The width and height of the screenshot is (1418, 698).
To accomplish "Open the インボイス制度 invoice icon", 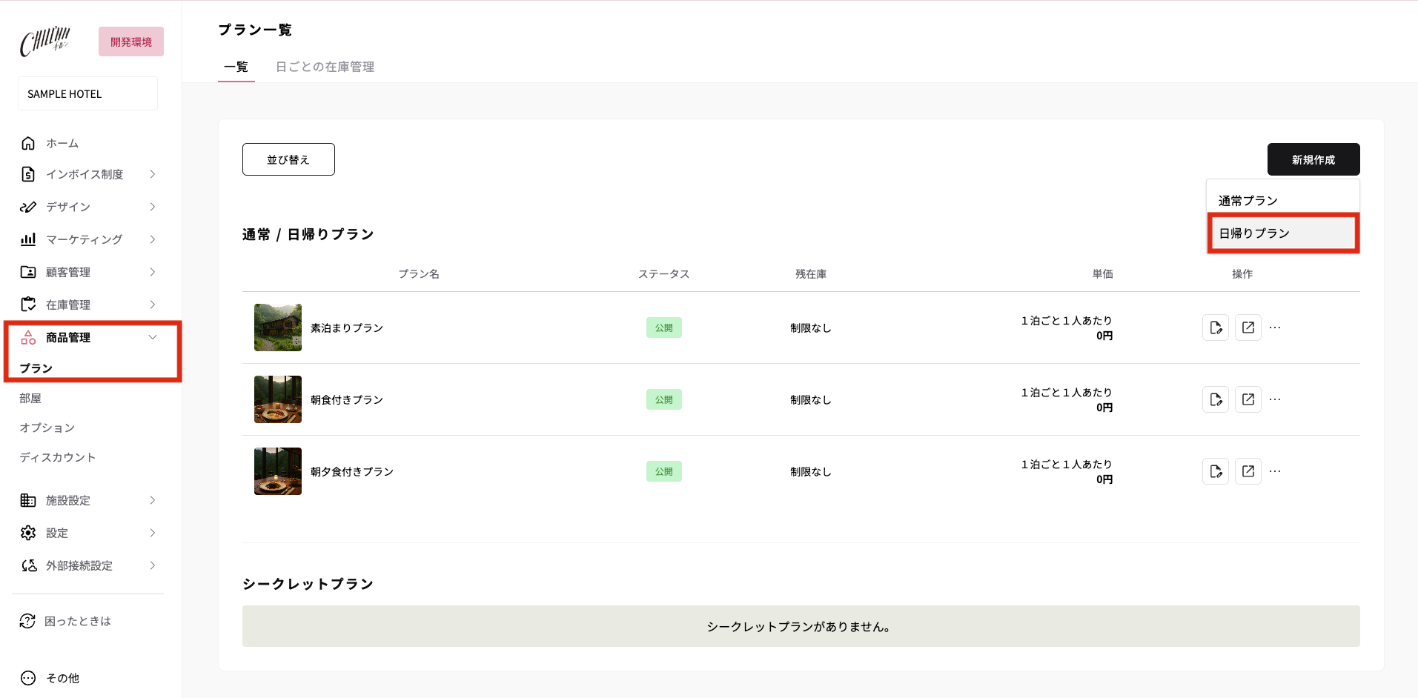I will tap(28, 174).
